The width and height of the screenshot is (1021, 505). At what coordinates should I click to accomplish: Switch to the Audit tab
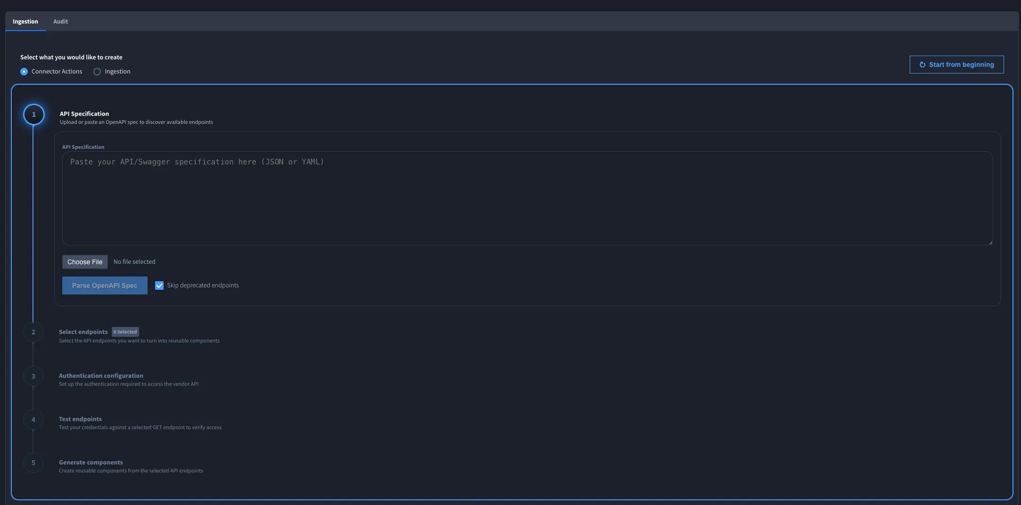coord(60,22)
